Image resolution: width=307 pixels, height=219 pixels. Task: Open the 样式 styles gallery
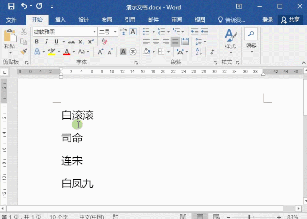230,42
